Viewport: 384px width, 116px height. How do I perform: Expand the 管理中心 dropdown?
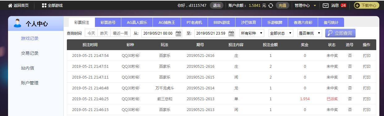(306, 5)
